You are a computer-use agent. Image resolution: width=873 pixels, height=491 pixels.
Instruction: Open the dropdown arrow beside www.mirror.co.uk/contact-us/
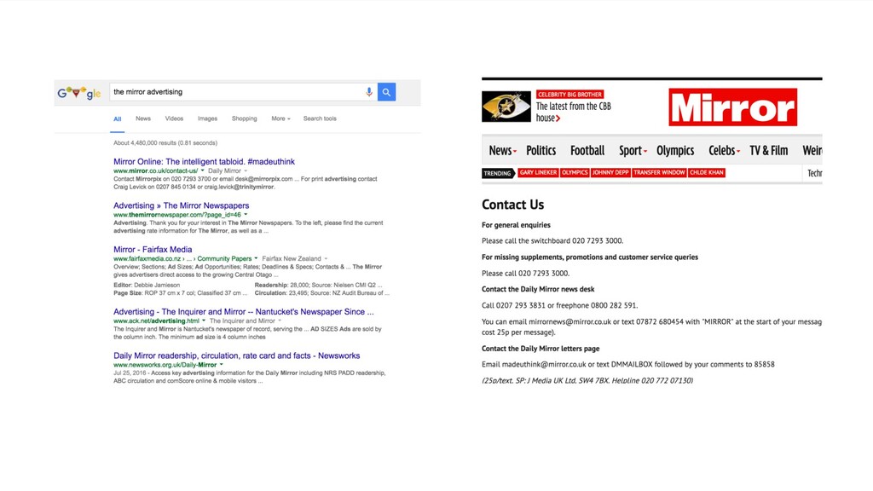pyautogui.click(x=203, y=170)
